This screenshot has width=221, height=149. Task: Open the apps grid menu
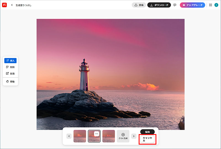click(211, 5)
